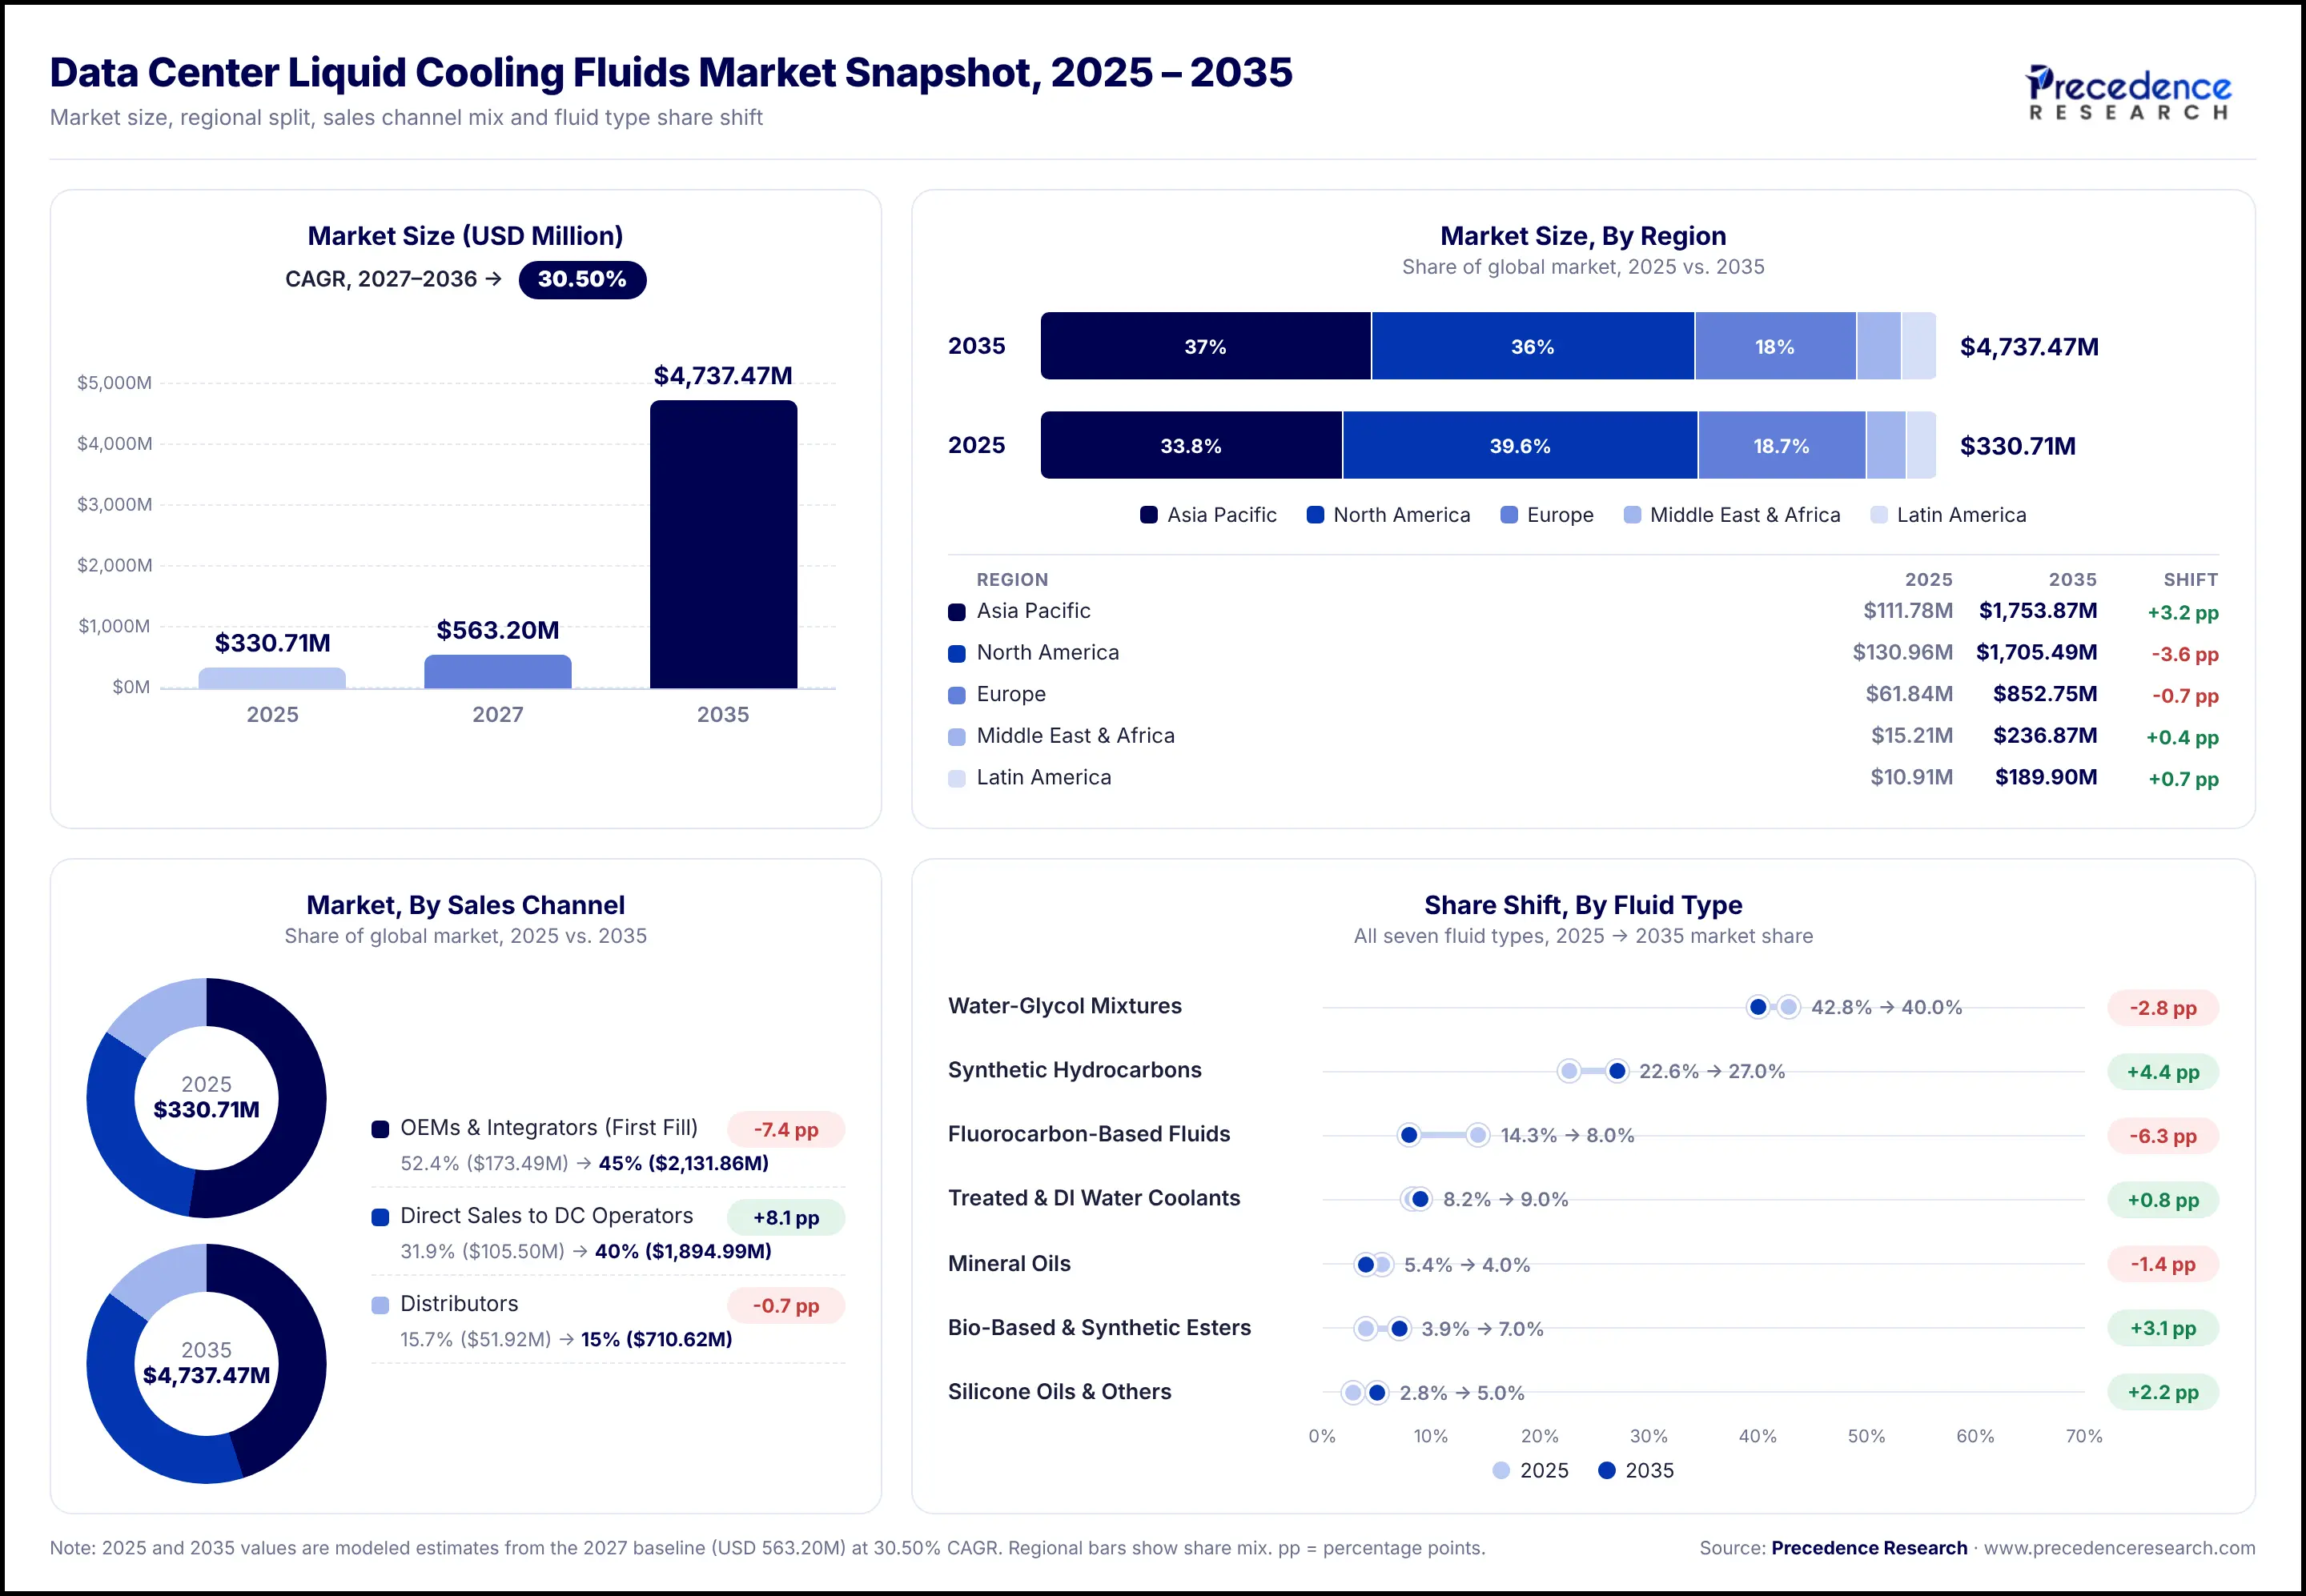Screen dimensions: 2306x1596
Task: Click Asia Pacific legend swatch under regional bars
Action: (x=1148, y=515)
